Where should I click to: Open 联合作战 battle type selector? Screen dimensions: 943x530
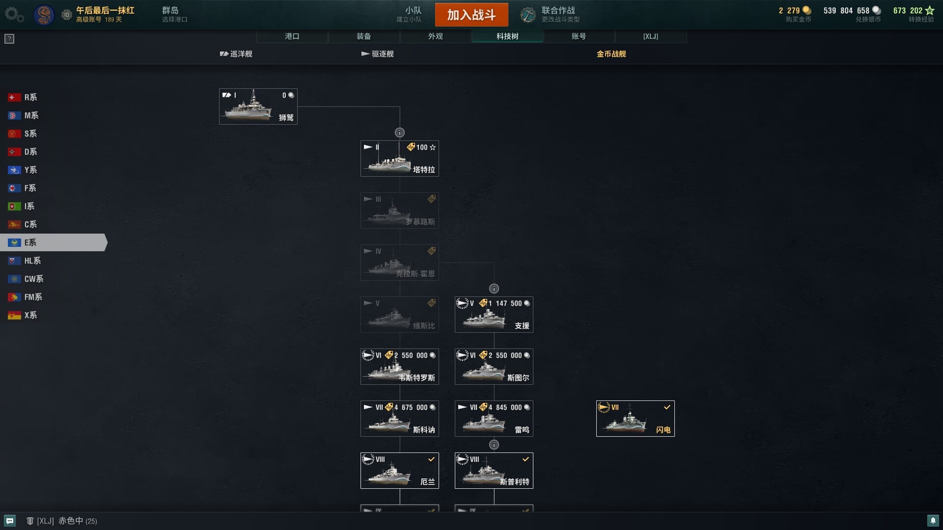coord(551,15)
